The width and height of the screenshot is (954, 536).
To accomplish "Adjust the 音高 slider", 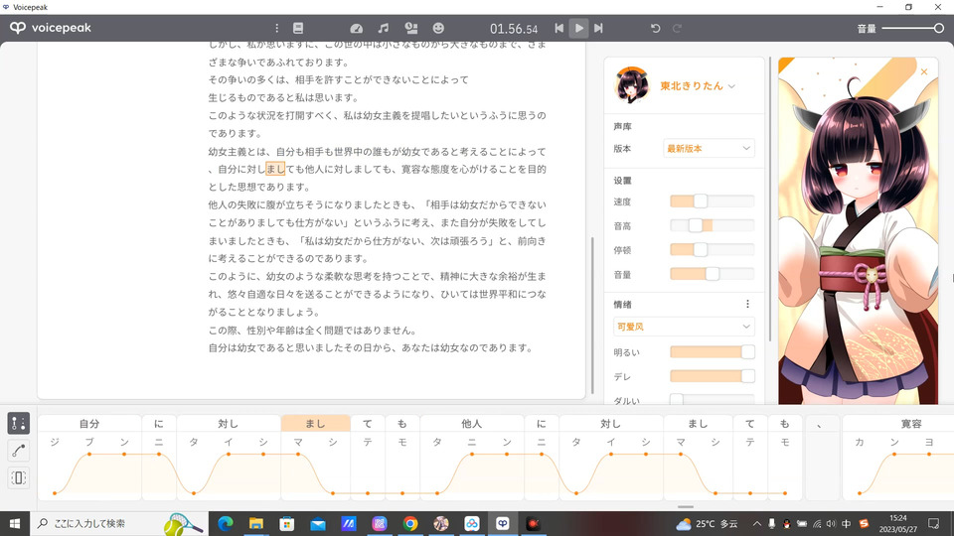I will [x=712, y=225].
